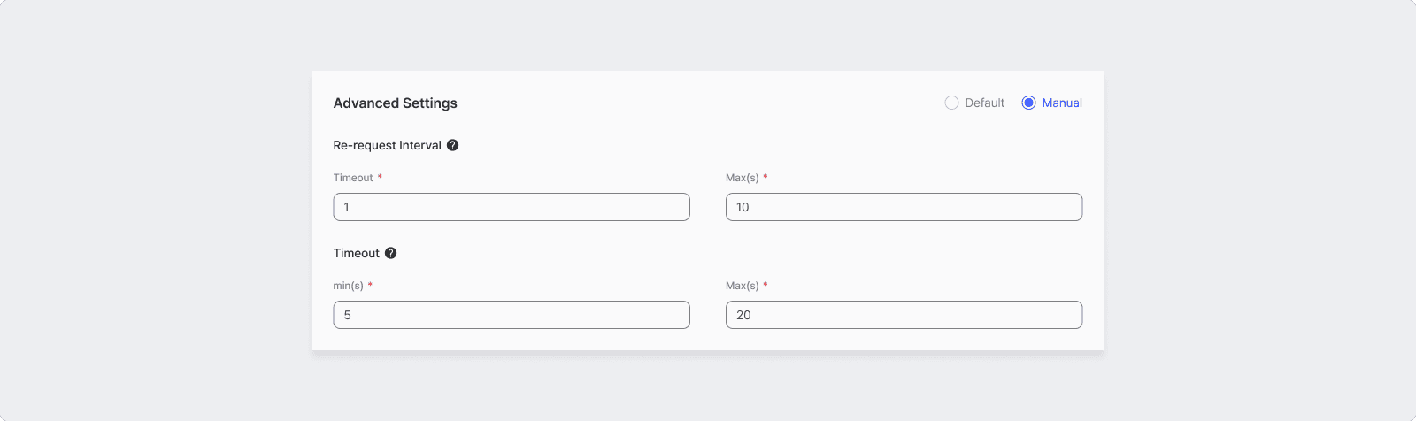Click the small Timeout field label

click(x=353, y=178)
